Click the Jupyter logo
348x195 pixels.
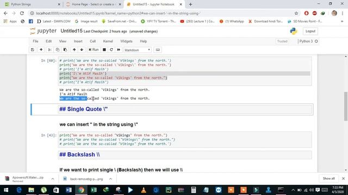[43, 31]
